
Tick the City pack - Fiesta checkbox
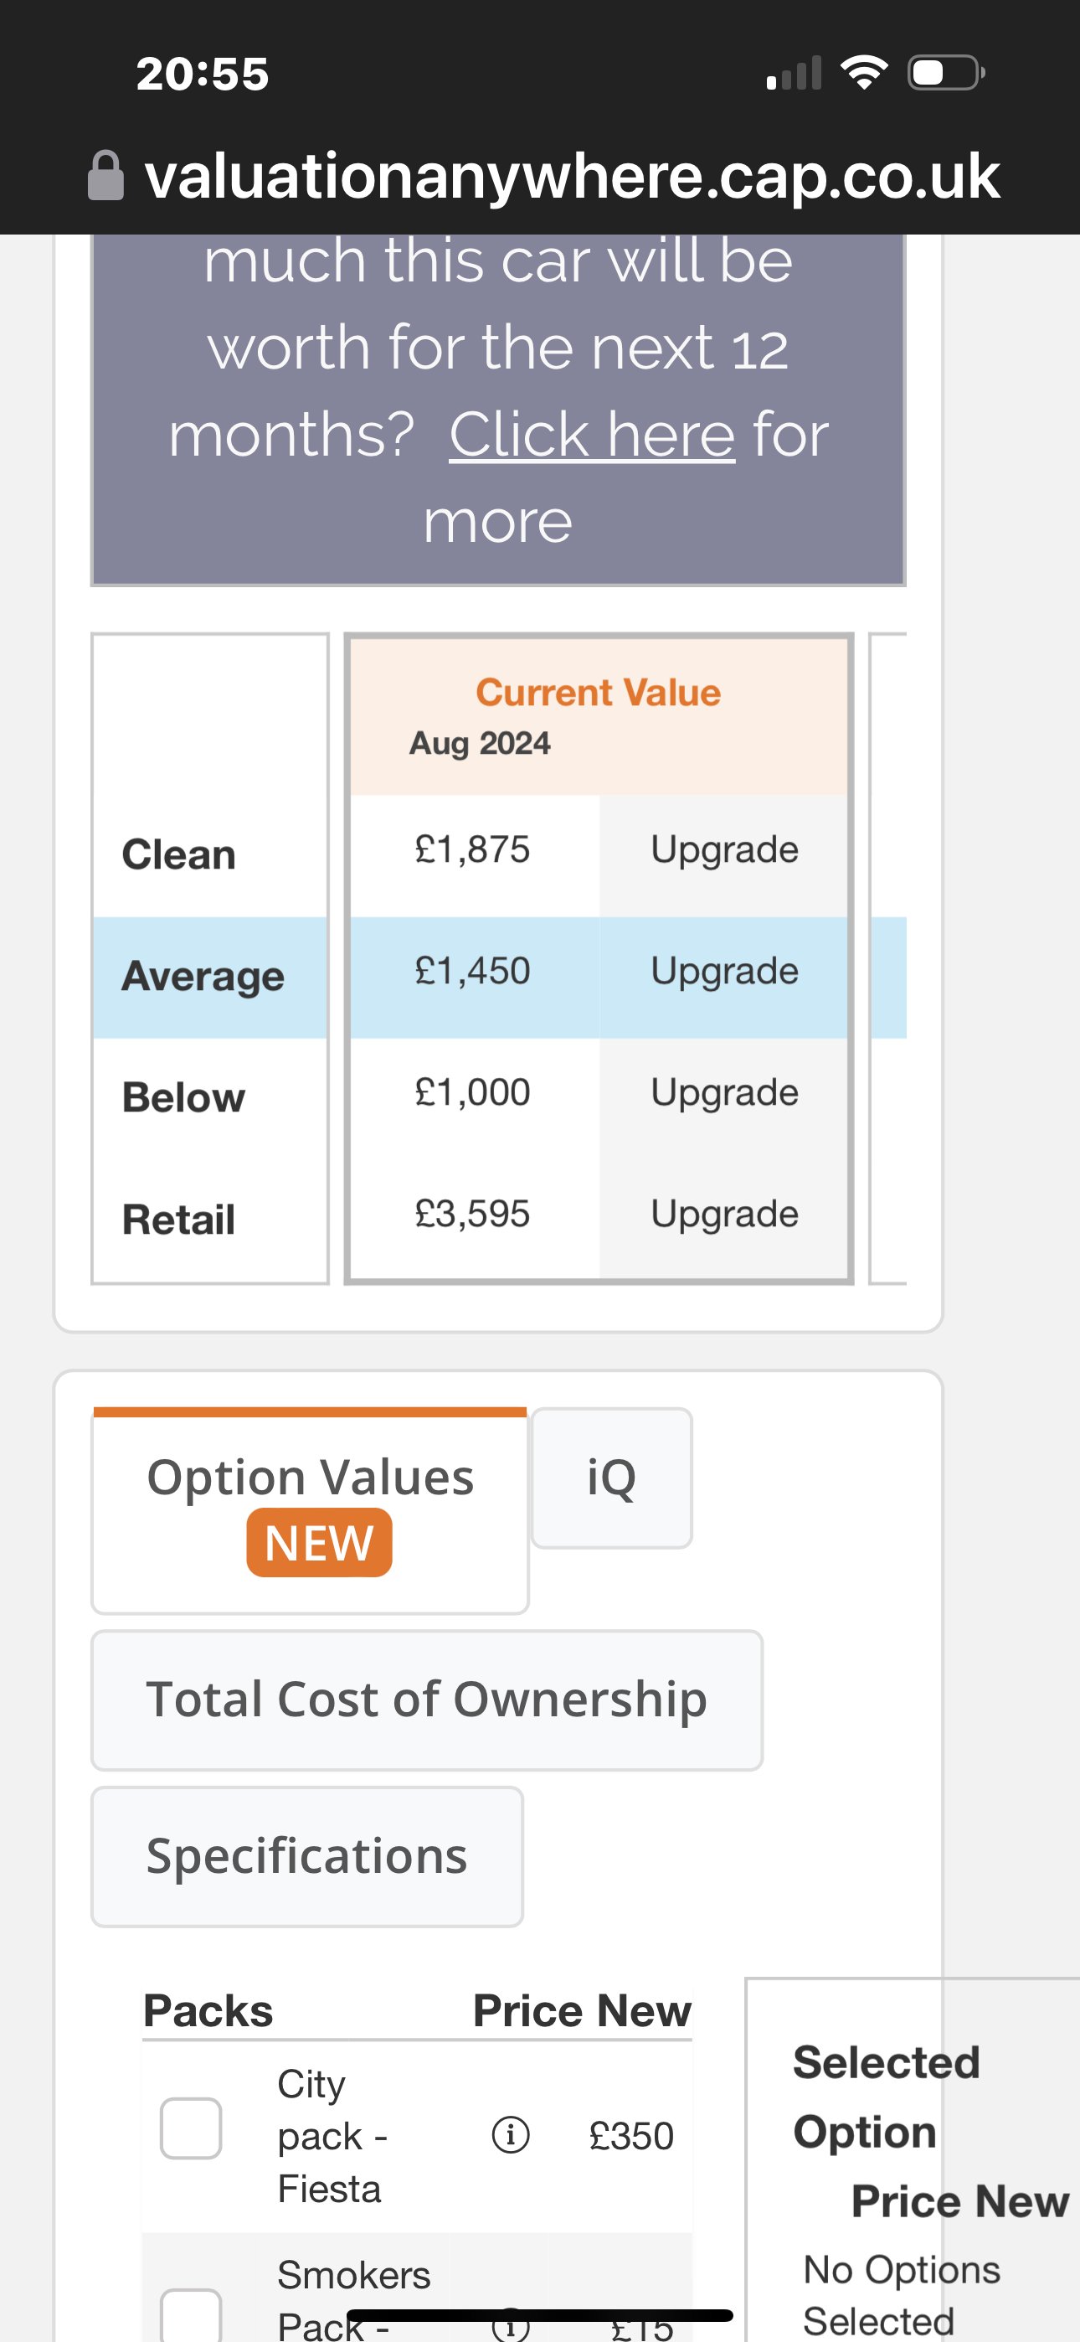click(x=191, y=2128)
